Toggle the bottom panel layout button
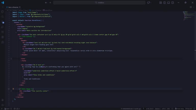196x110 pixels. (168, 3)
